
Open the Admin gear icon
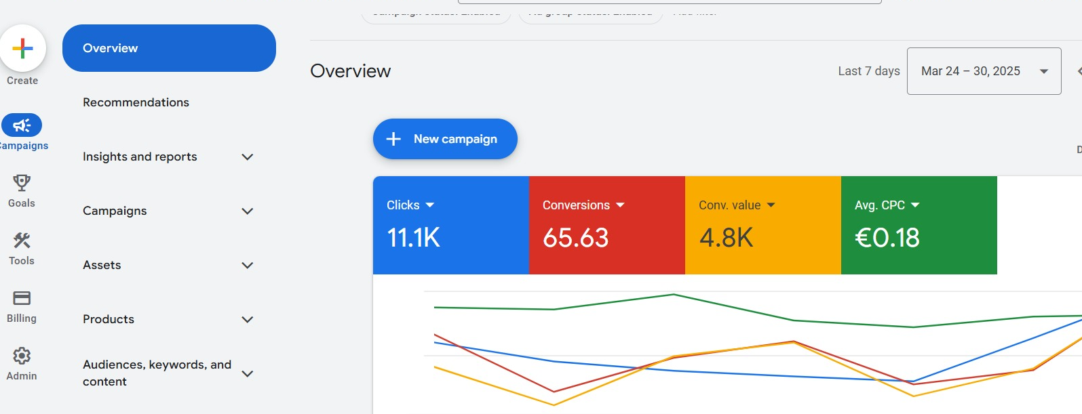click(22, 356)
